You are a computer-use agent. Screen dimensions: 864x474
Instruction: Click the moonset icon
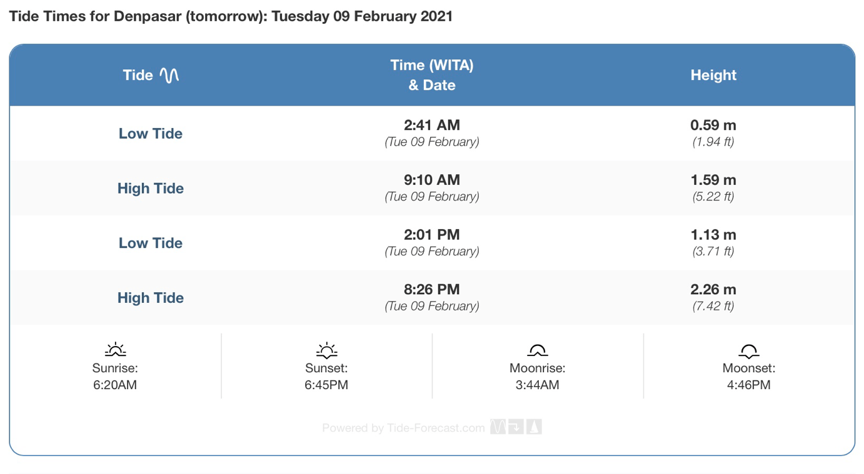click(748, 350)
